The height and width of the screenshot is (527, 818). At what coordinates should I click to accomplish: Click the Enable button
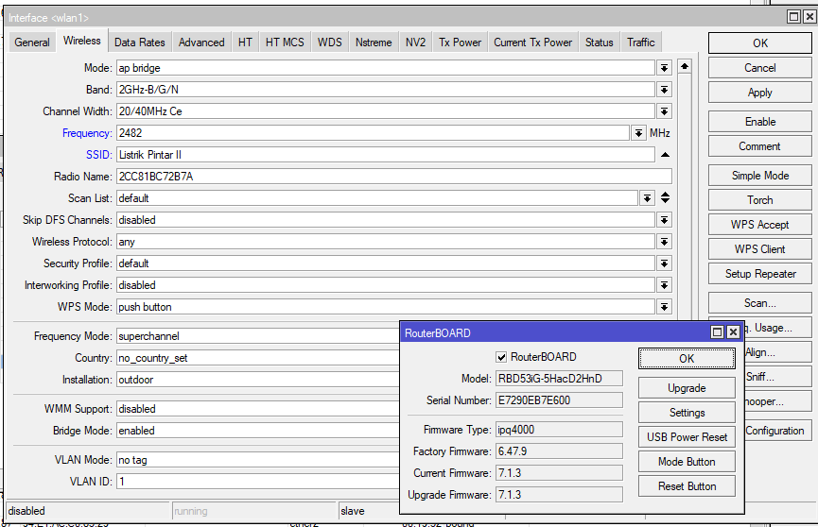pos(759,122)
